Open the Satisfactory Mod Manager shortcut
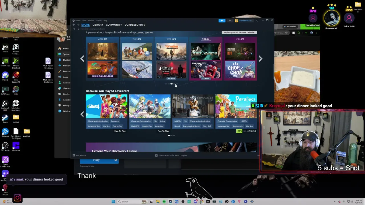 [16, 105]
